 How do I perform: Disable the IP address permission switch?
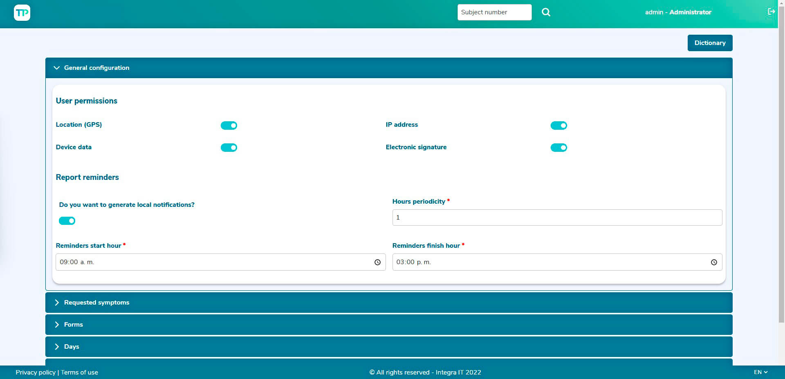558,126
